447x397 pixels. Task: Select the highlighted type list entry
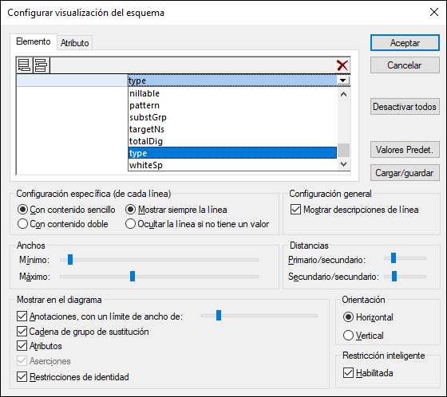[x=232, y=153]
